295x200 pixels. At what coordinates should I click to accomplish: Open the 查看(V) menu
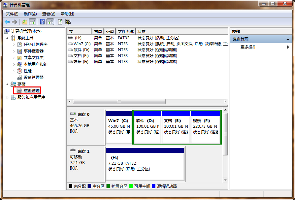[49, 14]
